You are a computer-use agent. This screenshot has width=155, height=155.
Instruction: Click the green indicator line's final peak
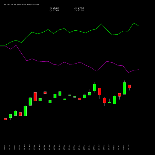pyautogui.click(x=134, y=23)
